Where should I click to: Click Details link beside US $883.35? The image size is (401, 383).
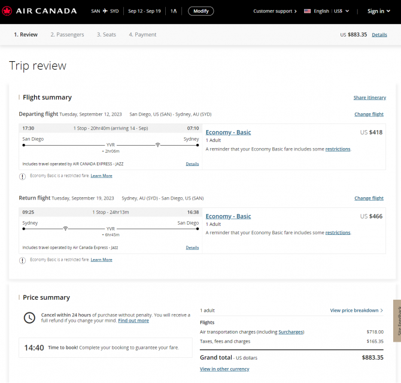(379, 35)
